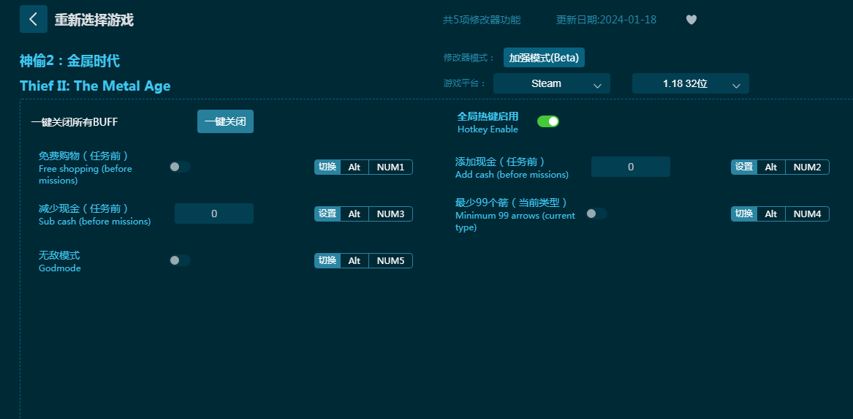The image size is (853, 419).
Task: Open the Steam platform dropdown
Action: click(552, 84)
